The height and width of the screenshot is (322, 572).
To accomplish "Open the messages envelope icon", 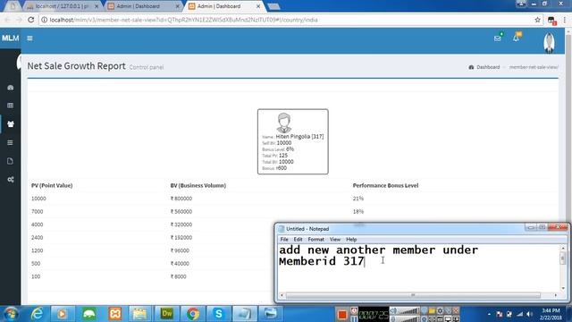I will pos(497,38).
